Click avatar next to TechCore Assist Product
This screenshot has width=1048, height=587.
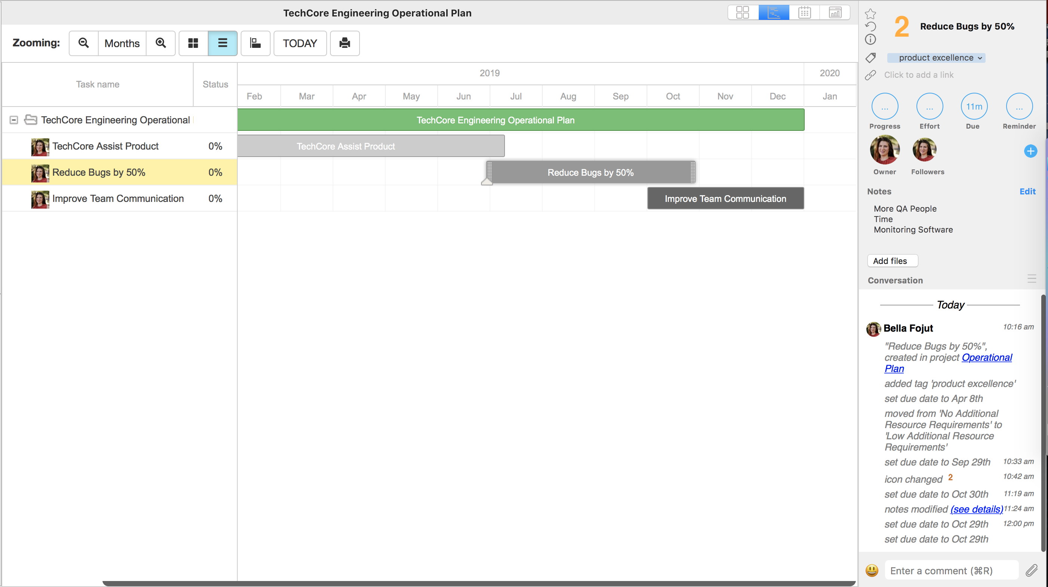pos(40,147)
